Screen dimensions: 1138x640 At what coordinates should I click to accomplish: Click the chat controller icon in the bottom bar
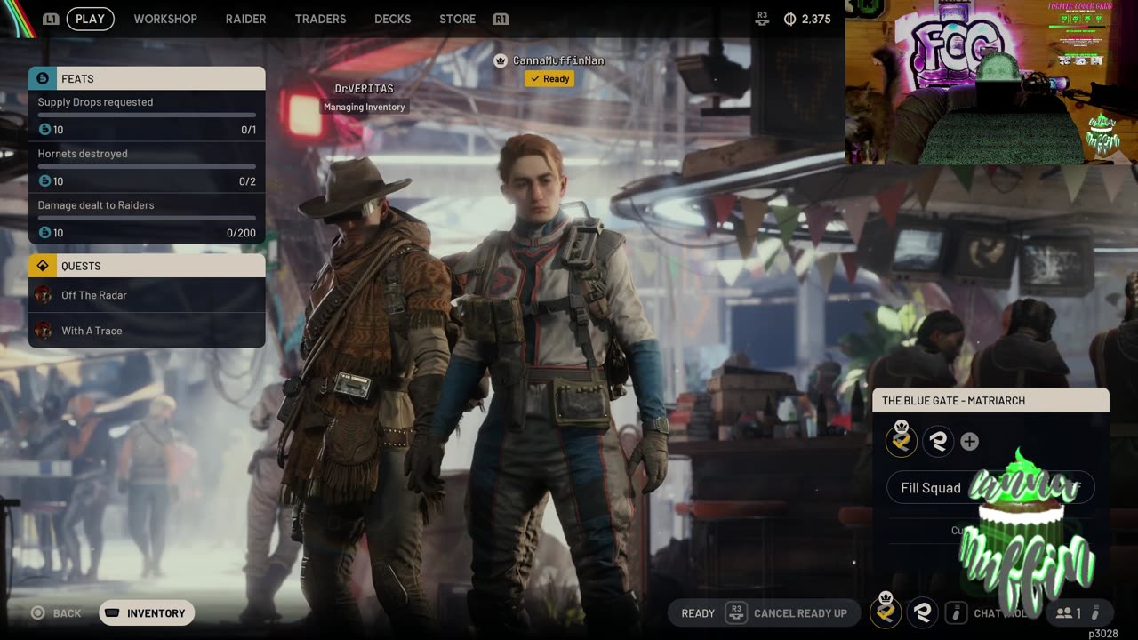[956, 612]
